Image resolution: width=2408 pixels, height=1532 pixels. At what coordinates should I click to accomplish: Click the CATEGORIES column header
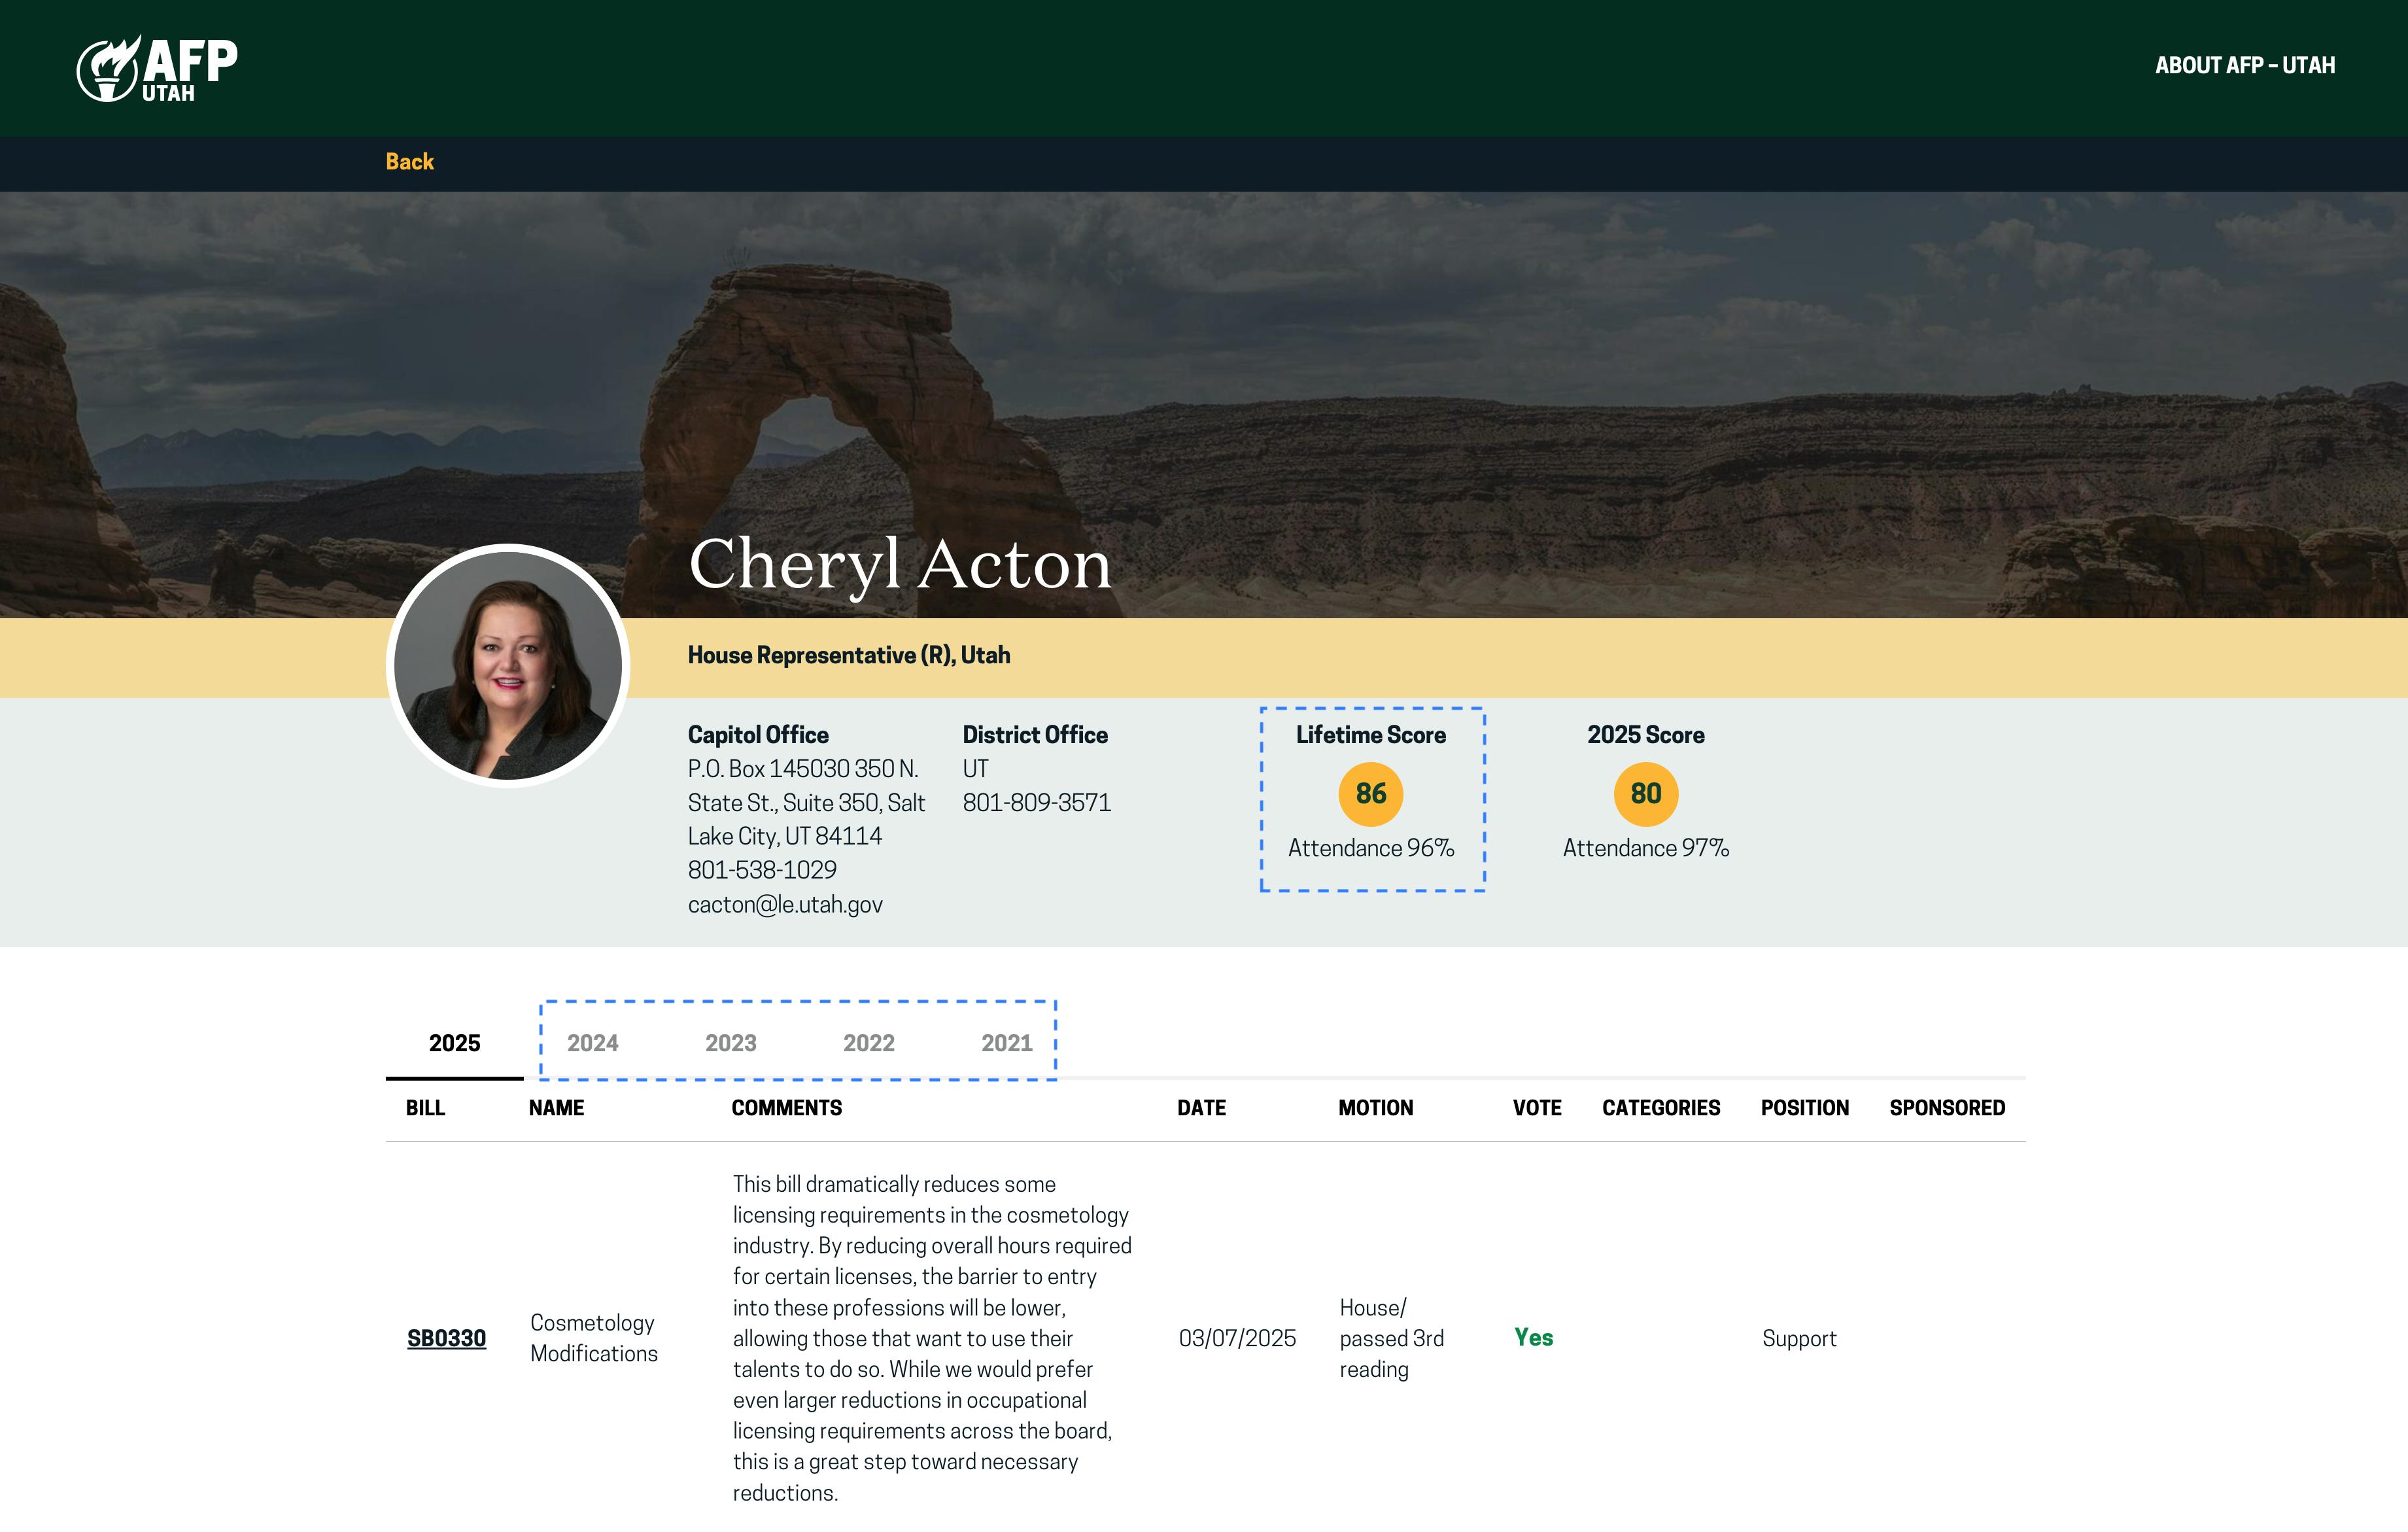(1661, 1108)
